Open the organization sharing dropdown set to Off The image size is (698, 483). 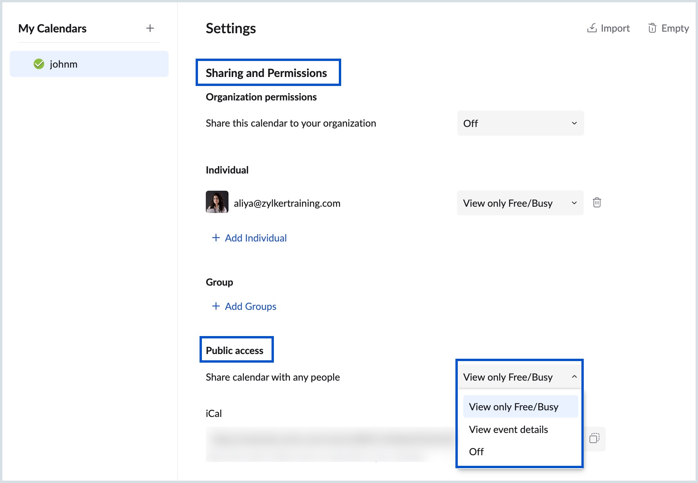pyautogui.click(x=520, y=123)
